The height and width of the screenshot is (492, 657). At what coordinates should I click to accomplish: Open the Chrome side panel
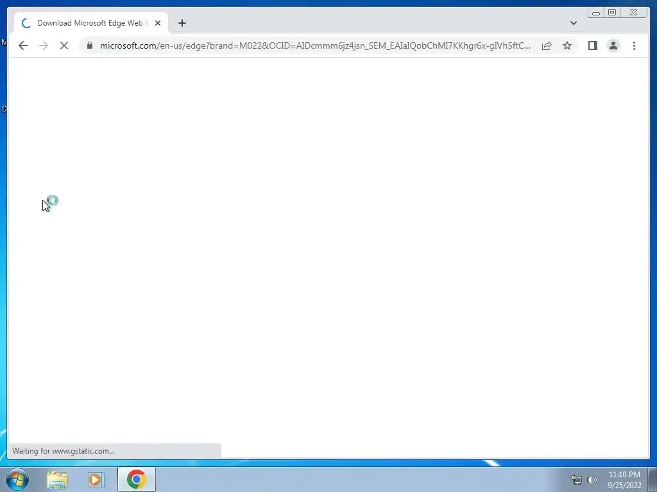coord(592,45)
